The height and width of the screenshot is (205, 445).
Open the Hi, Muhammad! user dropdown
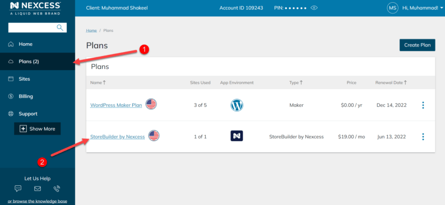coord(422,8)
